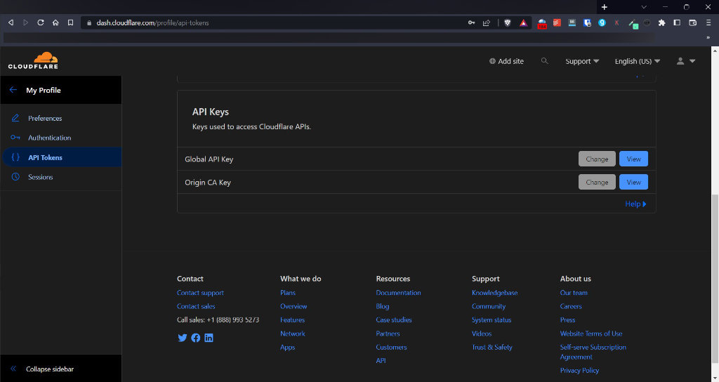Click the Cloudflare logo
This screenshot has height=382, width=719.
tap(33, 60)
